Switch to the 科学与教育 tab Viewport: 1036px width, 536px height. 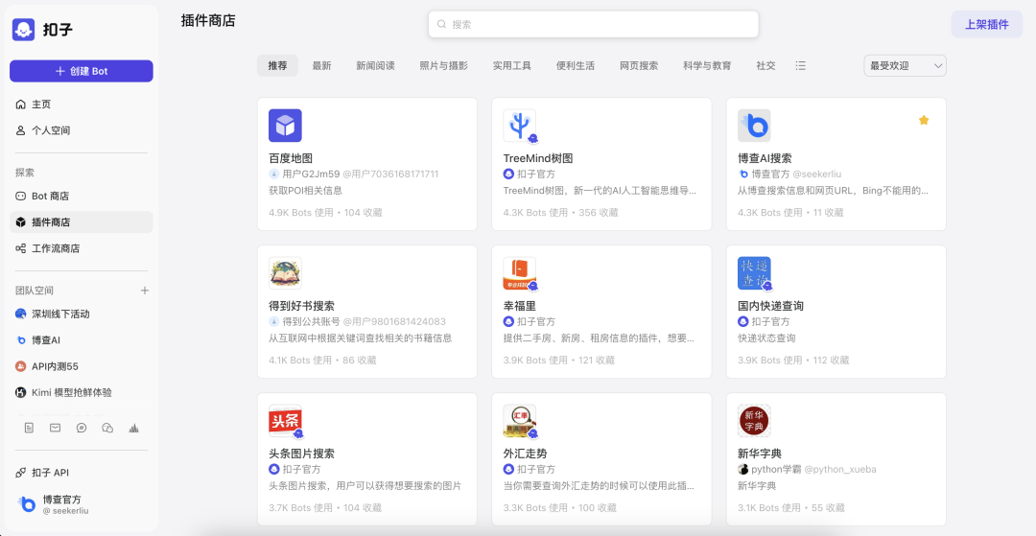pos(707,66)
